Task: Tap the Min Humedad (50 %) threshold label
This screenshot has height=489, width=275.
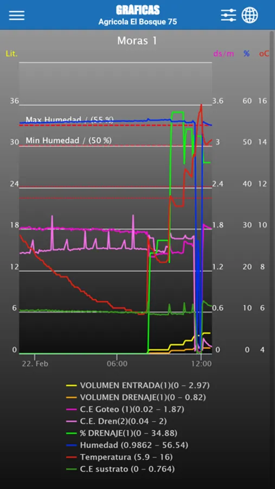Action: pyautogui.click(x=68, y=140)
